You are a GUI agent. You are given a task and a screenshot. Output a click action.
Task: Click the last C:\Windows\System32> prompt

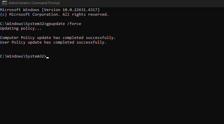(x=23, y=56)
